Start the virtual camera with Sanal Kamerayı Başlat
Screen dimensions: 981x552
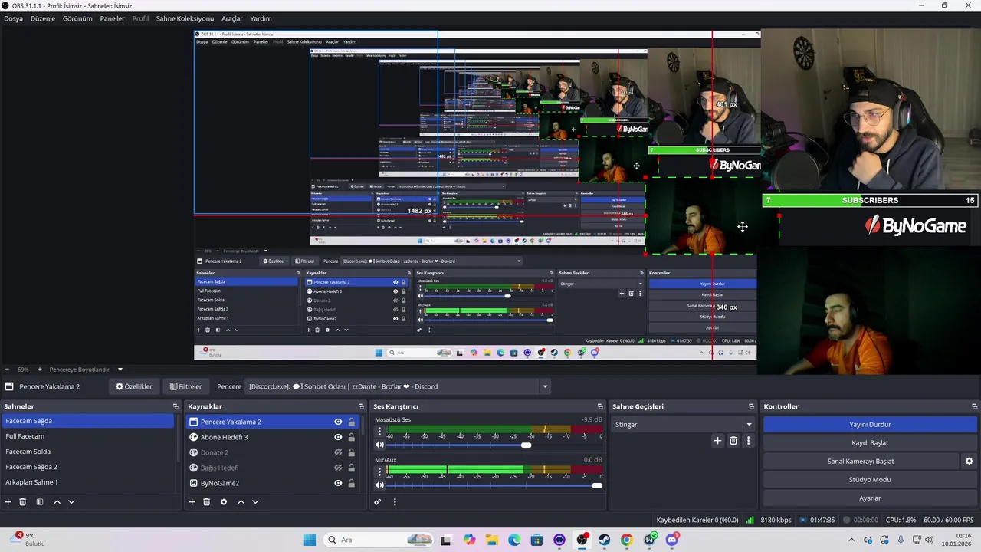tap(861, 462)
